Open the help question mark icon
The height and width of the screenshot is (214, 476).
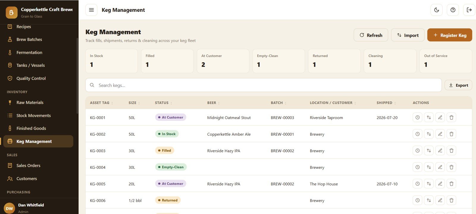[453, 10]
